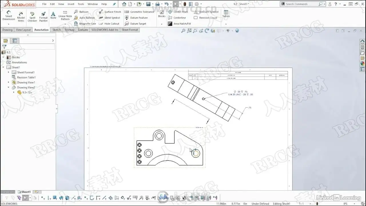The height and width of the screenshot is (206, 366).
Task: Click the Home icon in top toolbar
Action: click(124, 4)
